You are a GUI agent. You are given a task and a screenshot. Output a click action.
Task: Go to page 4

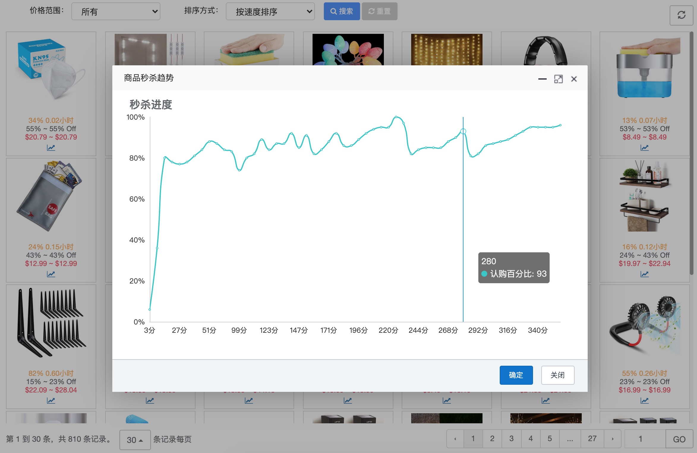pyautogui.click(x=531, y=438)
